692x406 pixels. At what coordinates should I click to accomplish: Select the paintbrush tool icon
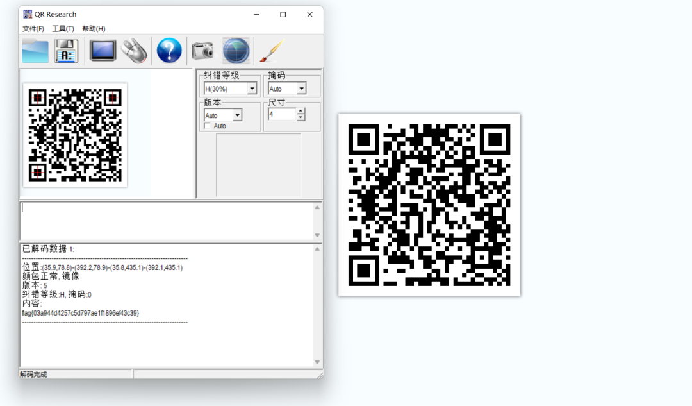coord(272,51)
